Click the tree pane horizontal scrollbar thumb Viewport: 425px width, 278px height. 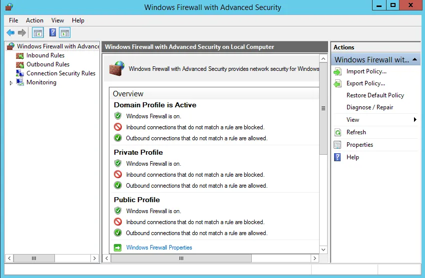tap(34, 258)
